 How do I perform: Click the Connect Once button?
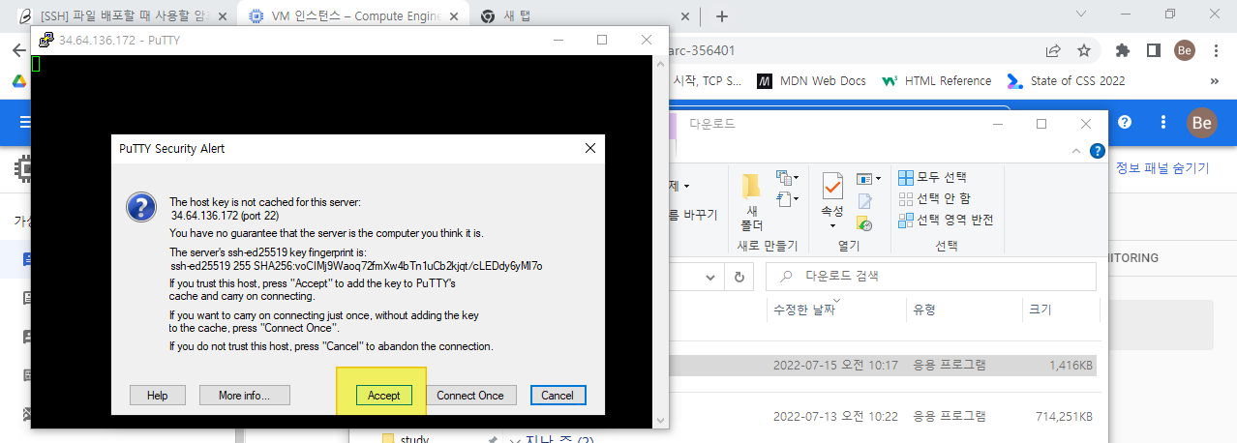(469, 395)
